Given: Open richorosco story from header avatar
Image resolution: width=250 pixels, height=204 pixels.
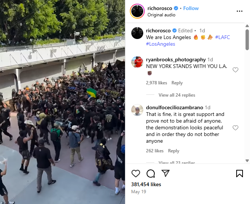Looking at the screenshot, I should (137, 11).
